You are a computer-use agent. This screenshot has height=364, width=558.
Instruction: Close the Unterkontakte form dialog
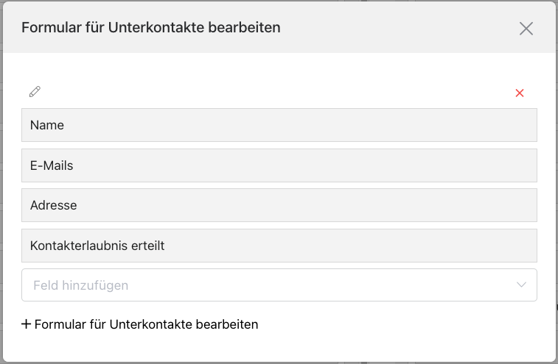click(x=526, y=29)
